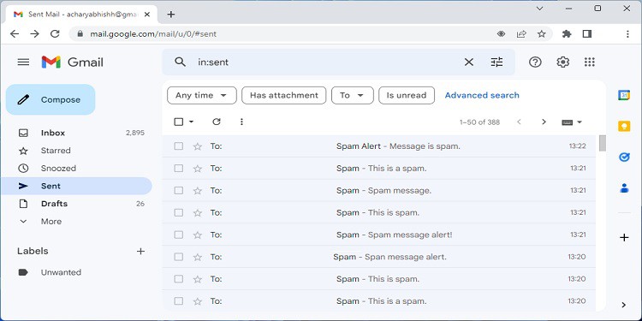Clear the search with the X icon
Screen dimensions: 642x321
pyautogui.click(x=469, y=62)
